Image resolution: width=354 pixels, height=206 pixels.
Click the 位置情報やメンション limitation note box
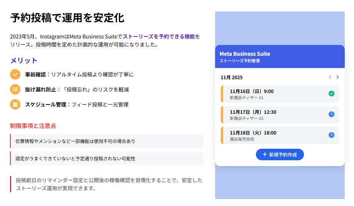(107, 141)
